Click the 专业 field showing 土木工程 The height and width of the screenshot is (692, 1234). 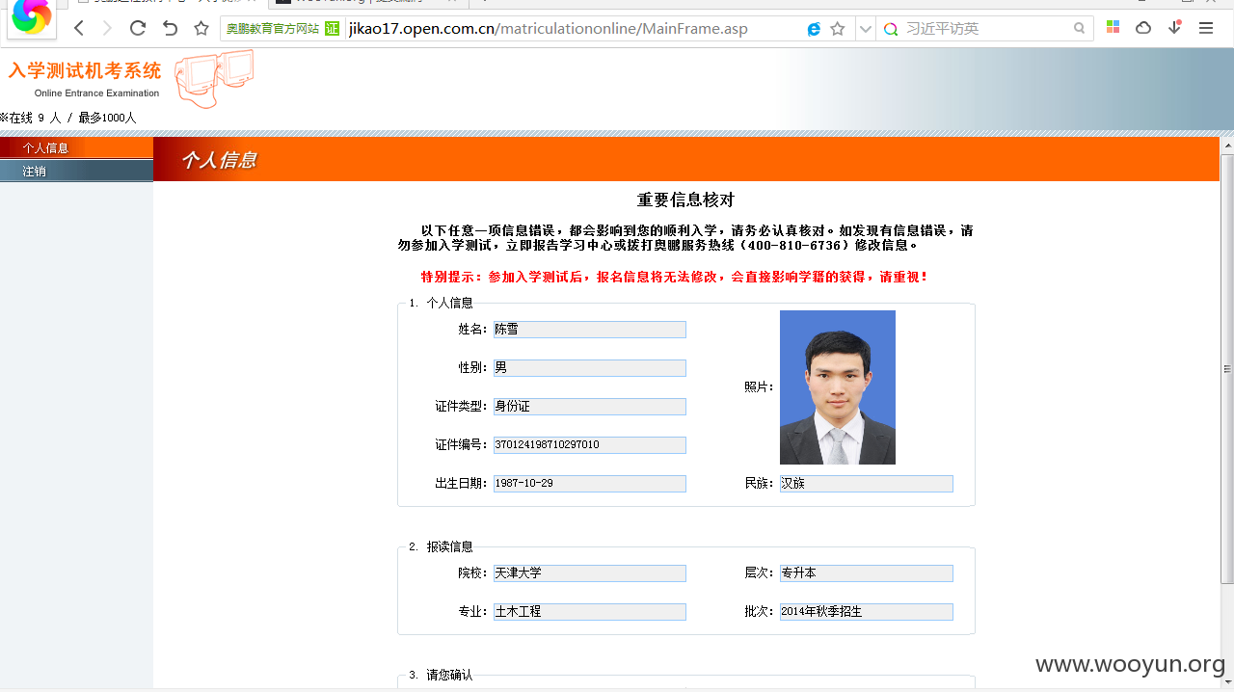click(x=590, y=612)
